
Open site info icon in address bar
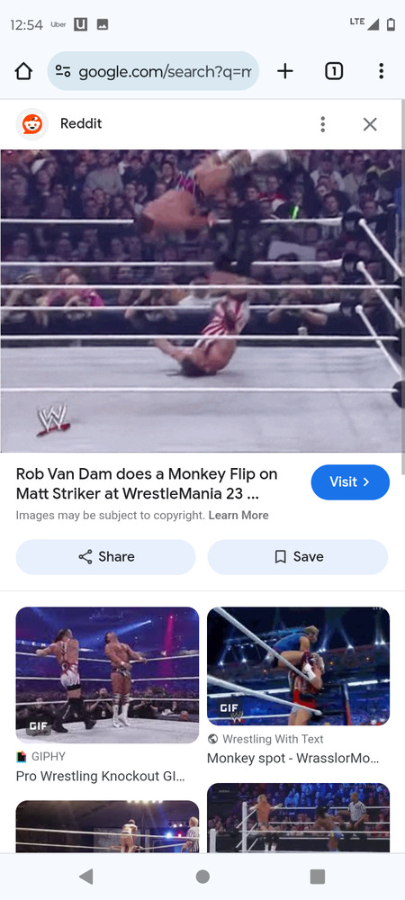[62, 71]
